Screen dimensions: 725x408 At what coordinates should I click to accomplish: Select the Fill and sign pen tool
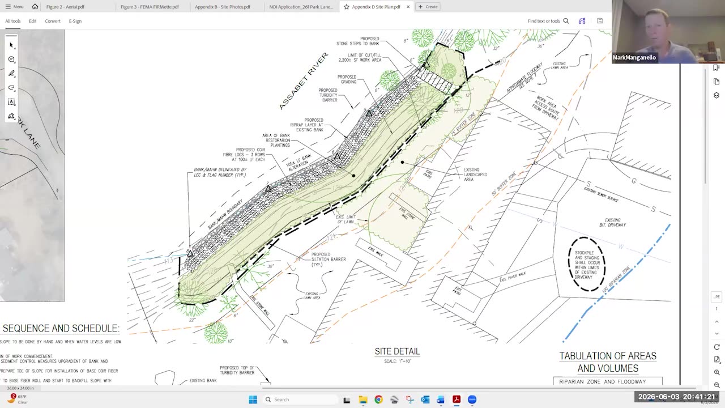(x=11, y=116)
